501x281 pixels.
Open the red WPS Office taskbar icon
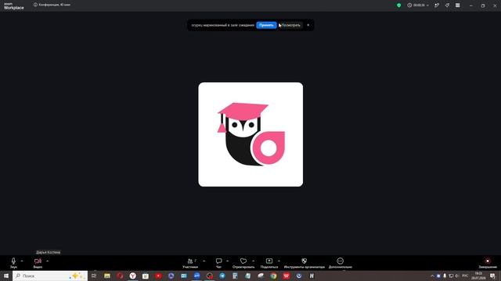pos(287,276)
